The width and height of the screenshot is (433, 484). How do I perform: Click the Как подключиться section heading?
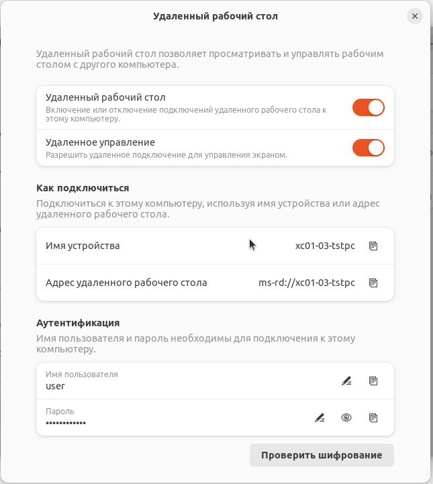point(82,188)
